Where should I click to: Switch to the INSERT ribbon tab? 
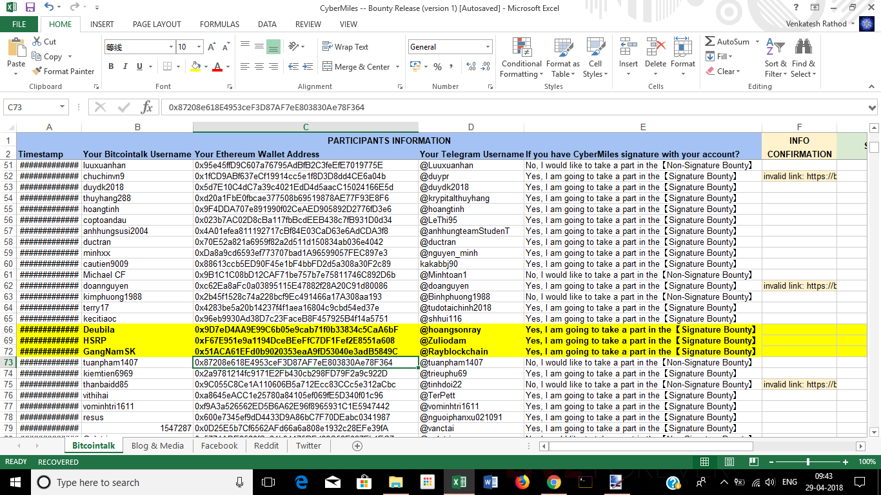102,24
